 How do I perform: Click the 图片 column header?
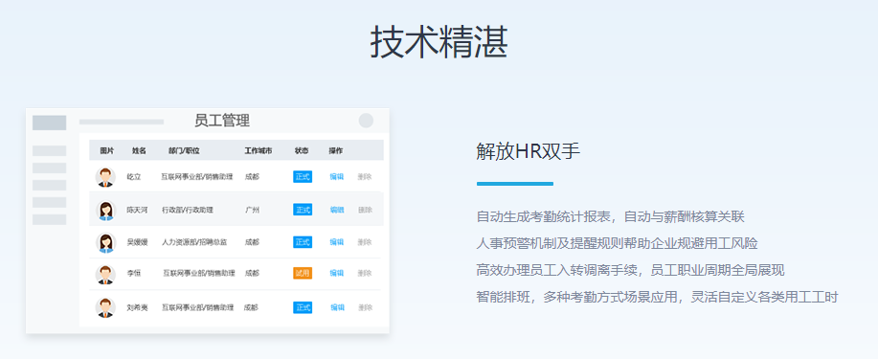point(107,150)
